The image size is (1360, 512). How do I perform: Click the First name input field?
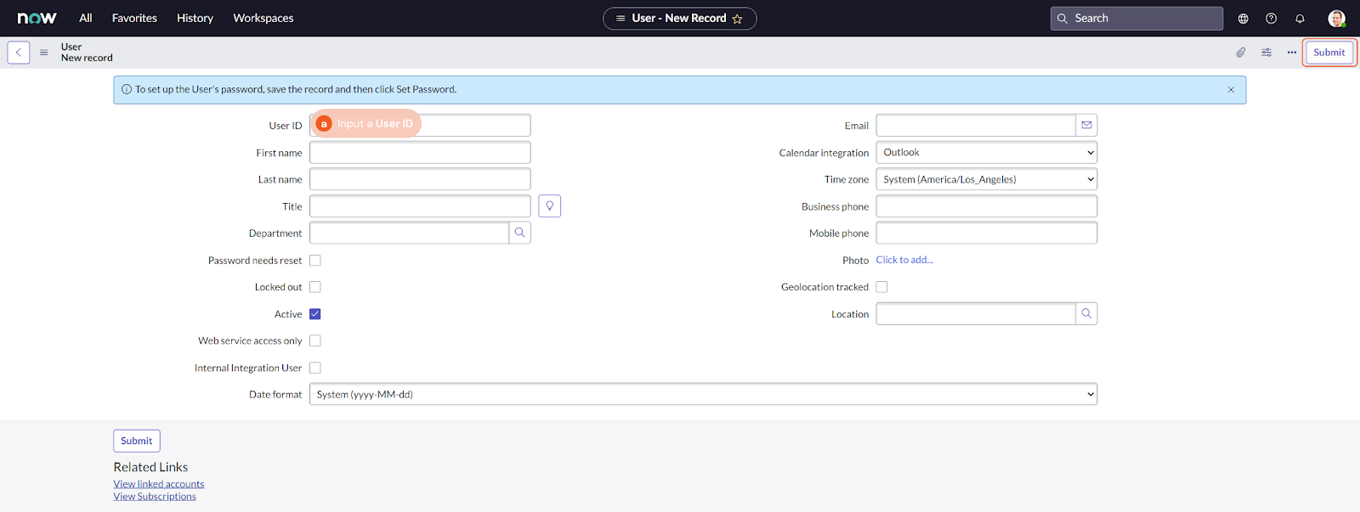[x=420, y=153]
